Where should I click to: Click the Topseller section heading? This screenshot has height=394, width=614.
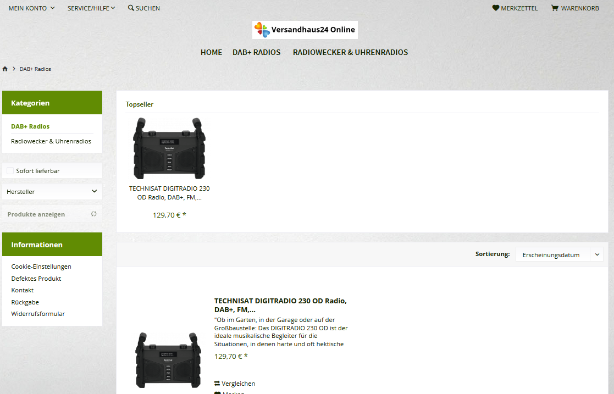[140, 104]
